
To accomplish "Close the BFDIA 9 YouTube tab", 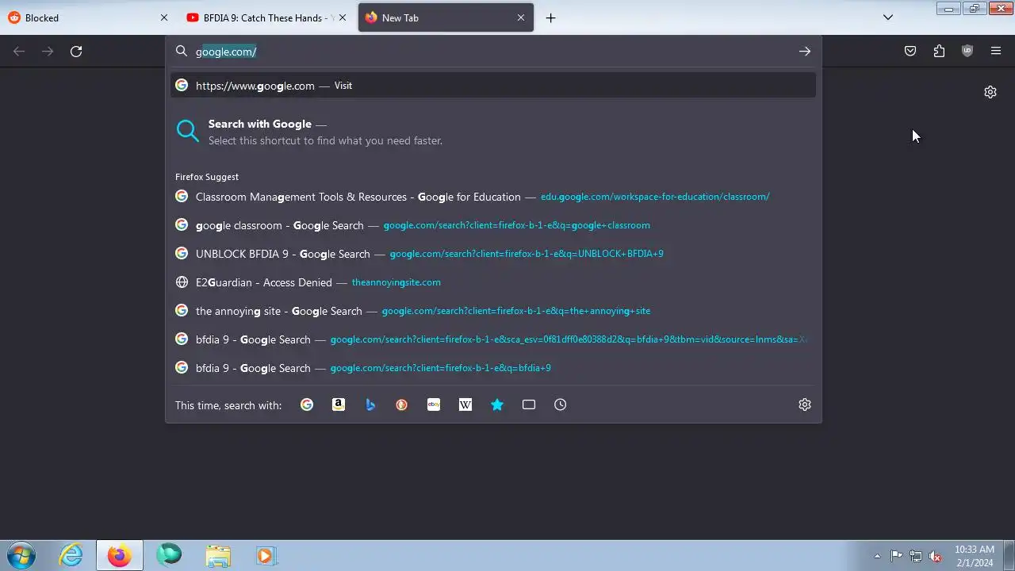I will pyautogui.click(x=343, y=17).
